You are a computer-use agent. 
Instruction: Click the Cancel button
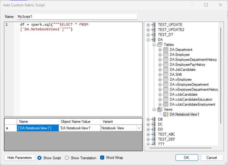pyautogui.click(x=212, y=158)
